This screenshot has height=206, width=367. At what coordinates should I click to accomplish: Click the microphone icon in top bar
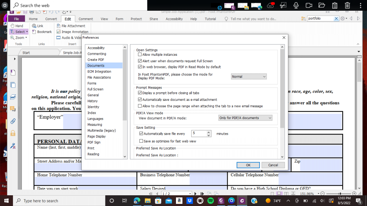click(296, 5)
